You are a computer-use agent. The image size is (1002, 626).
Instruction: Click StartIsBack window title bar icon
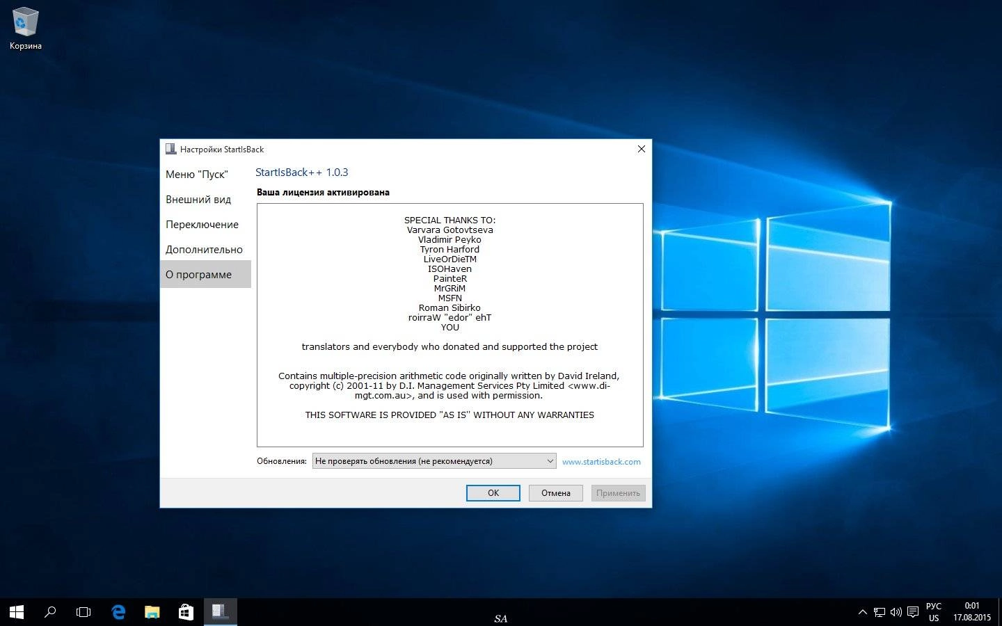(170, 149)
